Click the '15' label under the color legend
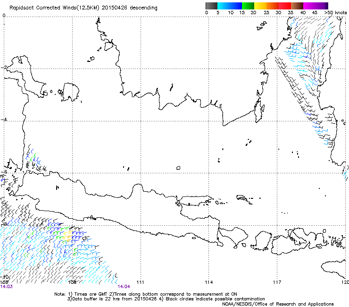The height and width of the screenshot is (307, 349). [242, 12]
